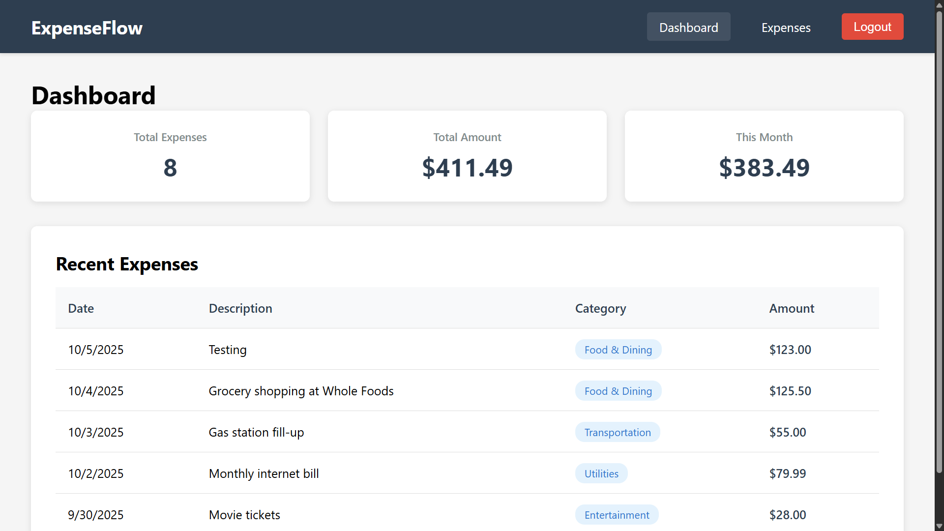The image size is (944, 531).
Task: Click the Food & Dining tag on Testing row
Action: pyautogui.click(x=618, y=350)
